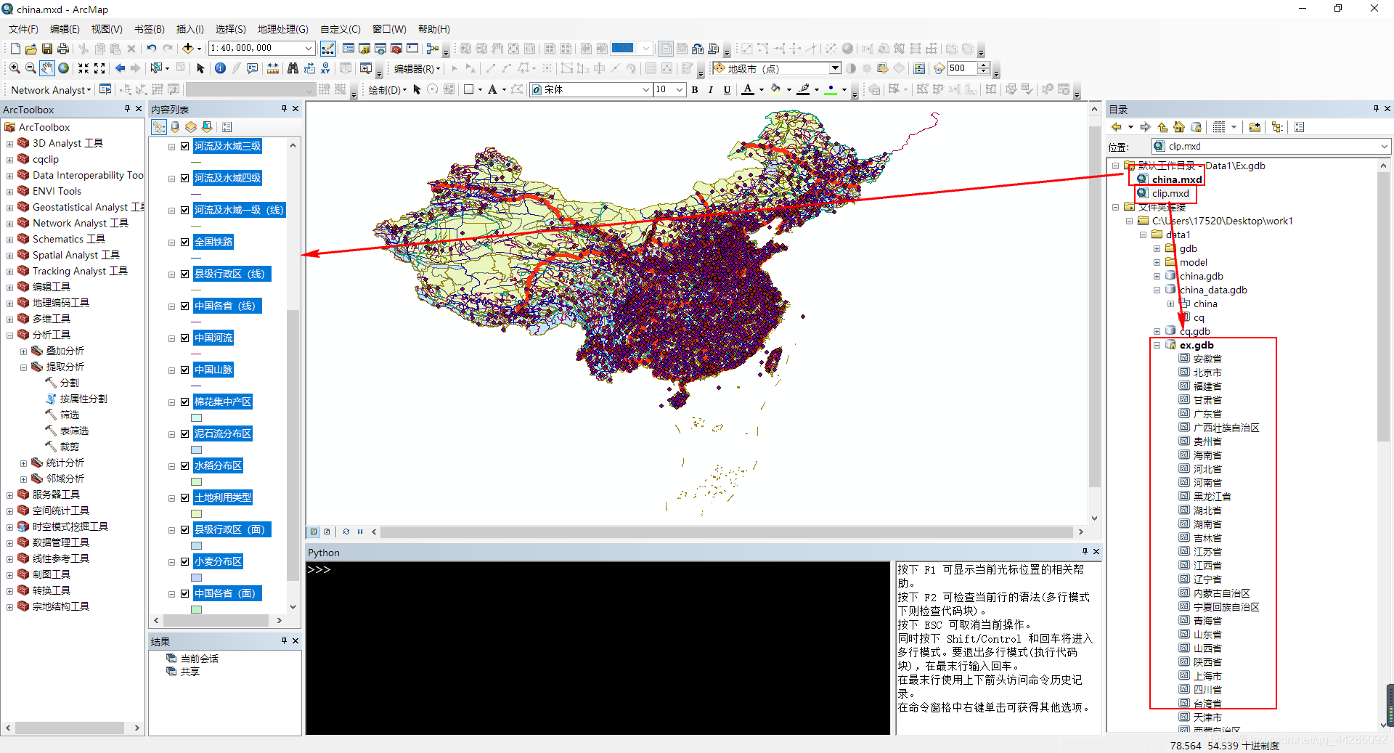1394x753 pixels.
Task: Select the Zoom Out tool
Action: [30, 68]
